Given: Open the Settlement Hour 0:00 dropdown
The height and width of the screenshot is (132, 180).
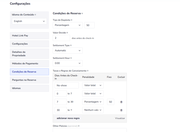Looking at the screenshot, I should click(67, 63).
